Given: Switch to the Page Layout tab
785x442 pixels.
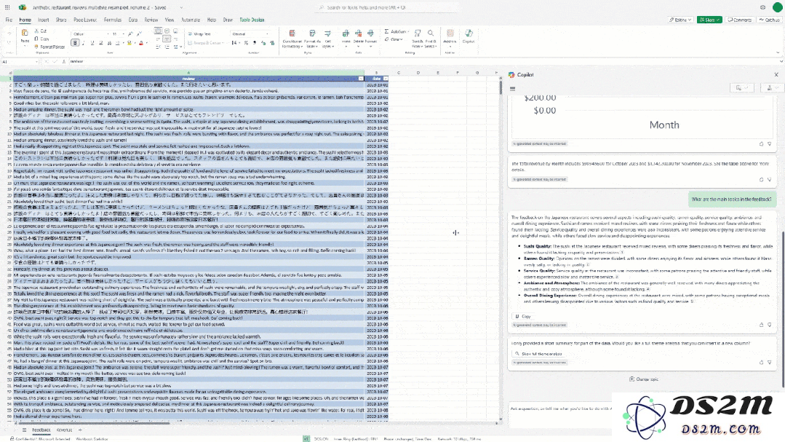Looking at the screenshot, I should click(85, 20).
